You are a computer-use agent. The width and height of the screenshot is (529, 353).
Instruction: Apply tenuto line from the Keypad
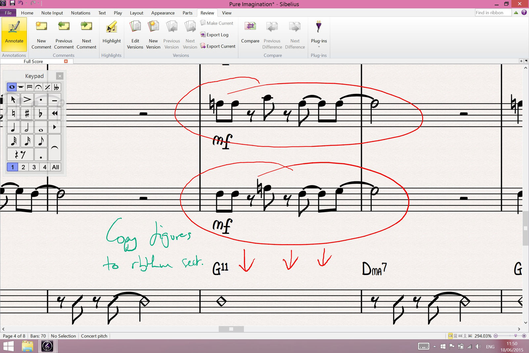click(x=55, y=99)
